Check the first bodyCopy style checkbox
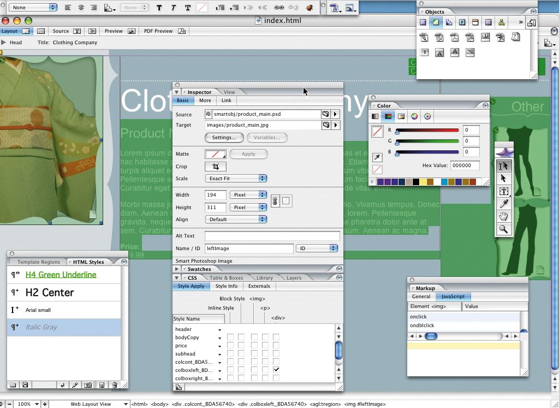 pyautogui.click(x=230, y=337)
